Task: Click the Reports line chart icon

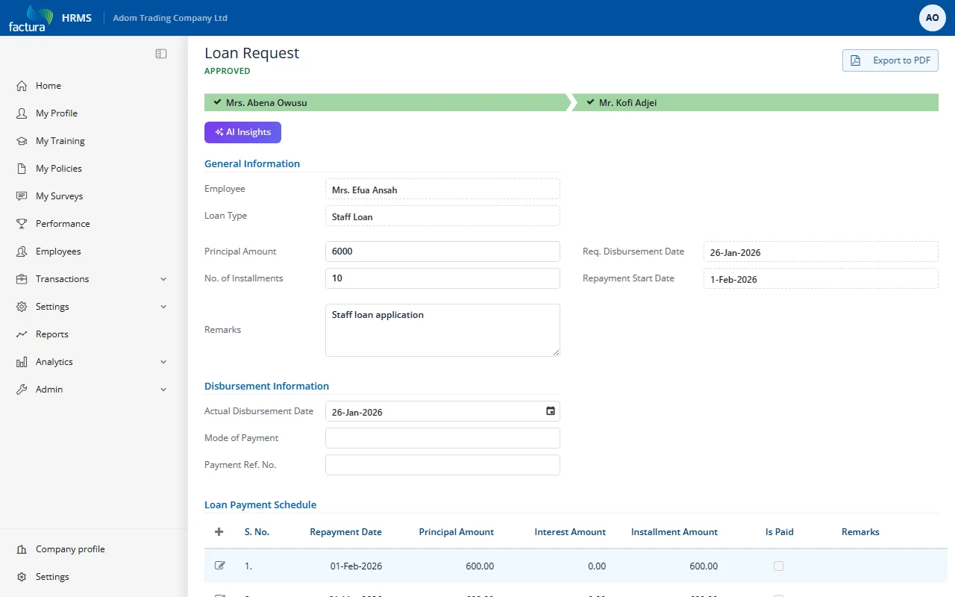Action: (x=22, y=334)
